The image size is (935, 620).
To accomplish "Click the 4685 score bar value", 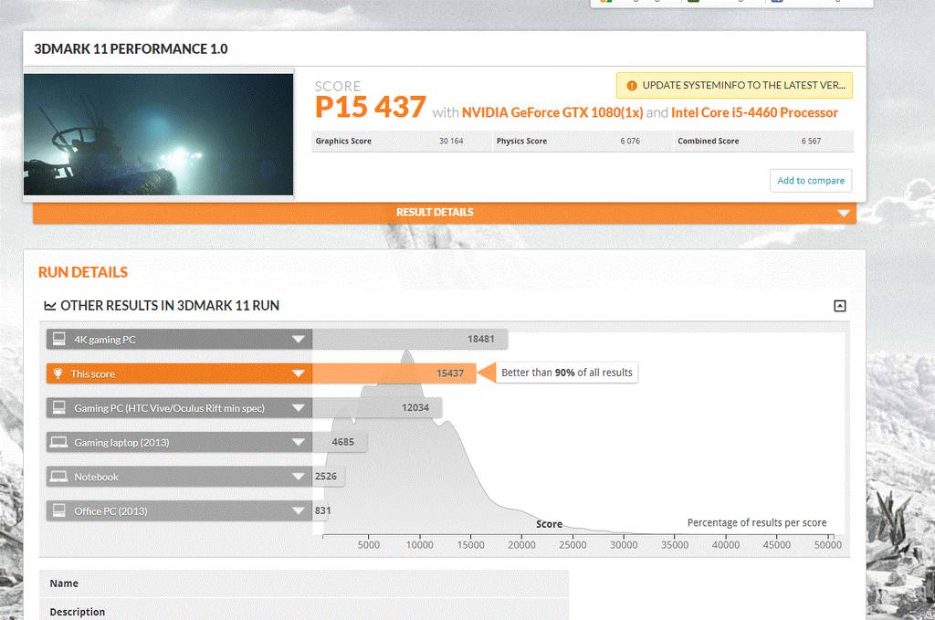I will click(x=343, y=442).
